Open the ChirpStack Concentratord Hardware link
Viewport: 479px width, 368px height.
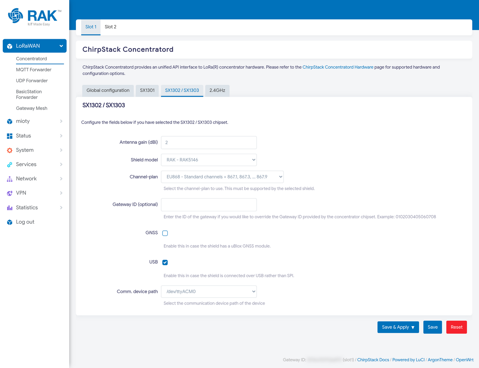point(338,67)
